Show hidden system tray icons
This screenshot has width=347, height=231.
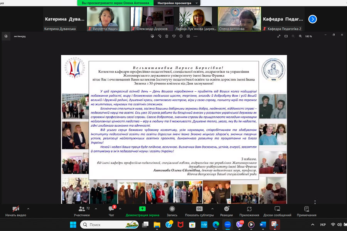[312, 224]
